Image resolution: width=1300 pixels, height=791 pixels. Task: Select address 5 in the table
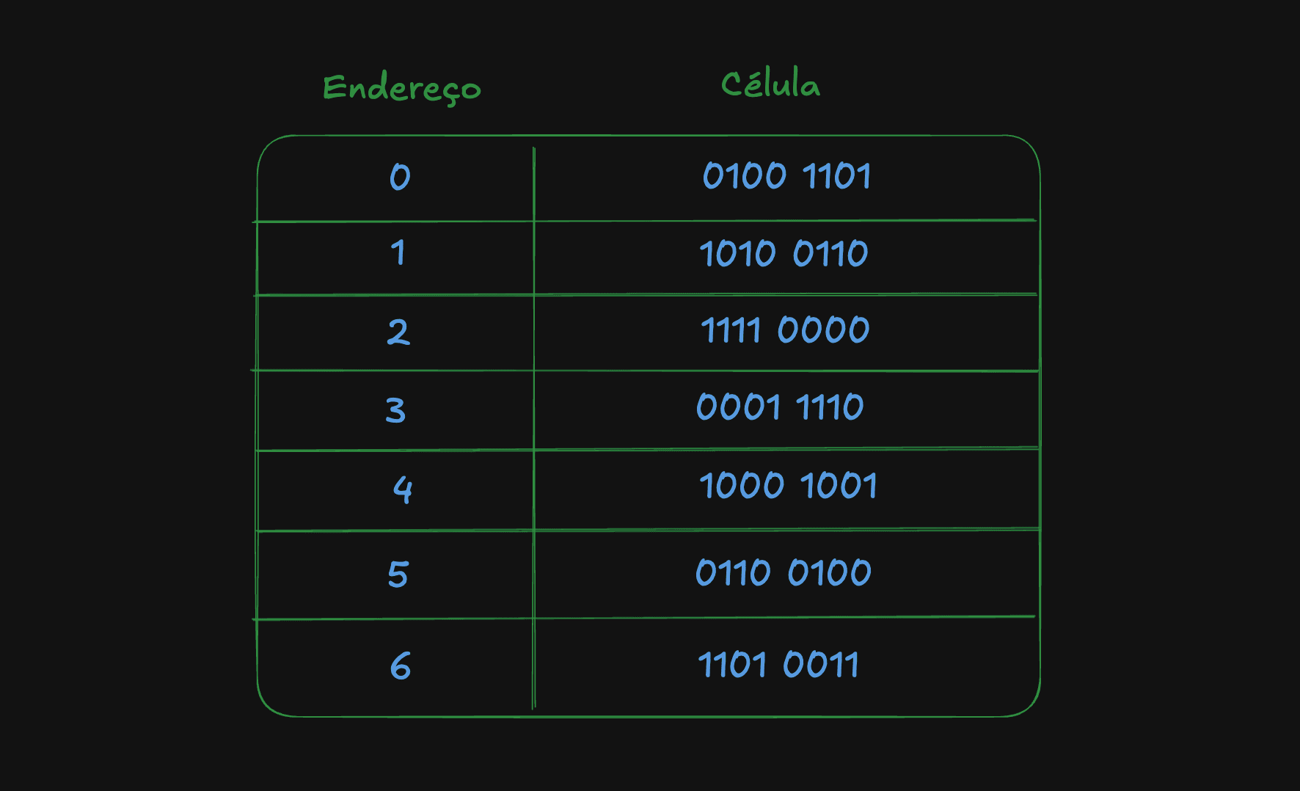(x=398, y=574)
